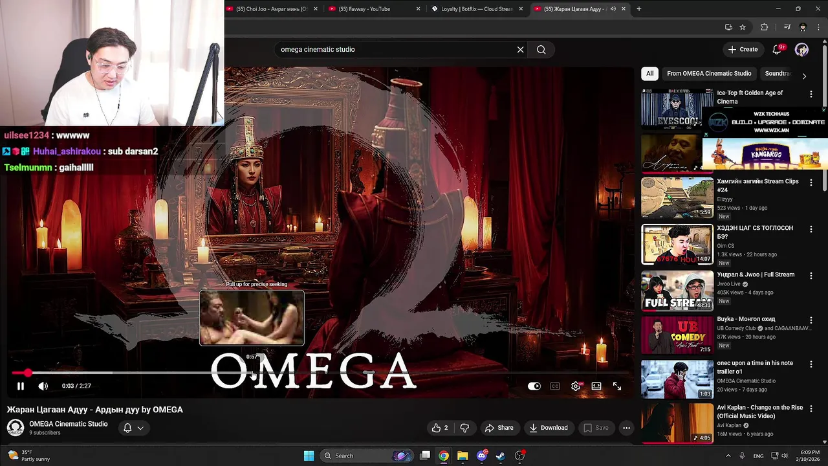Open Chrome three-dot menu
The height and width of the screenshot is (466, 828).
point(820,27)
